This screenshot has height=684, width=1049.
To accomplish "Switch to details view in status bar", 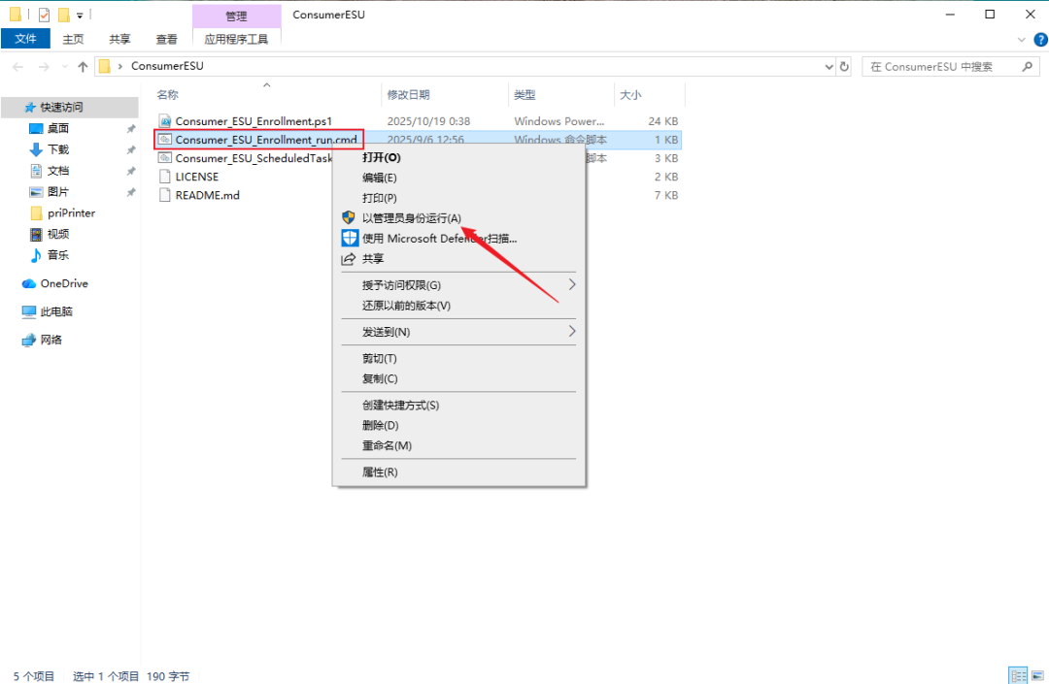I will (x=1018, y=675).
